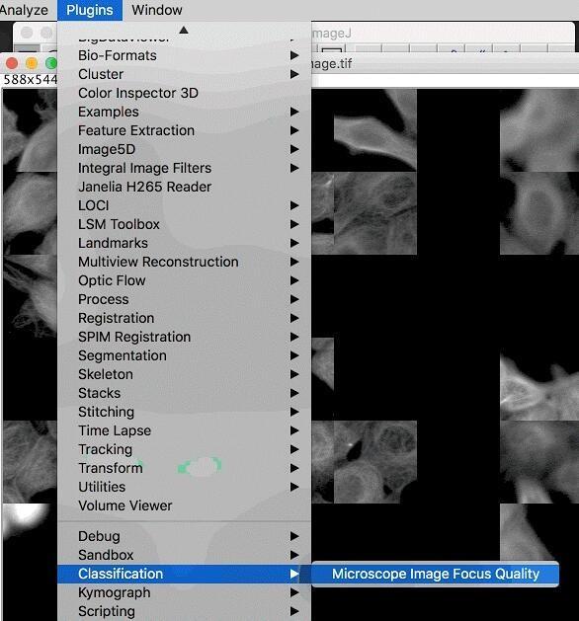The width and height of the screenshot is (579, 621).
Task: Expand the Bio-Formats submenu arrow
Action: pyautogui.click(x=294, y=55)
